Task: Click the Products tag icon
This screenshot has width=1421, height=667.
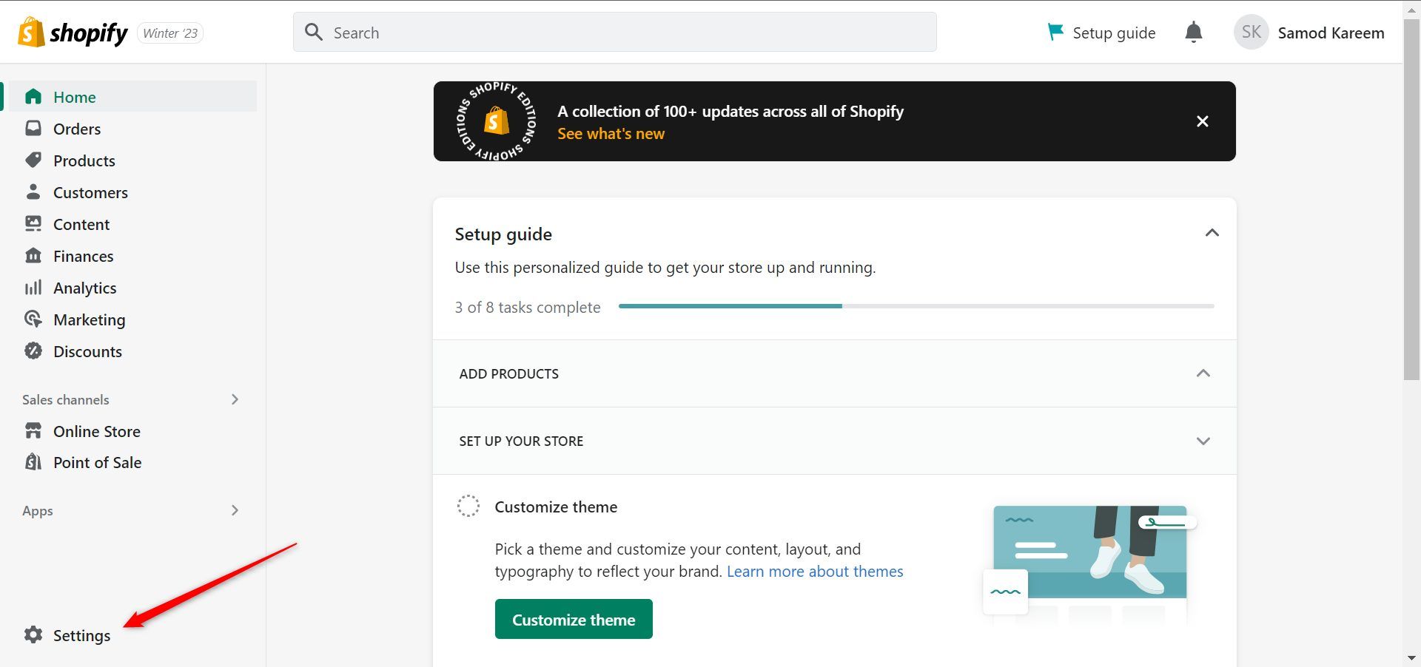Action: [x=33, y=160]
